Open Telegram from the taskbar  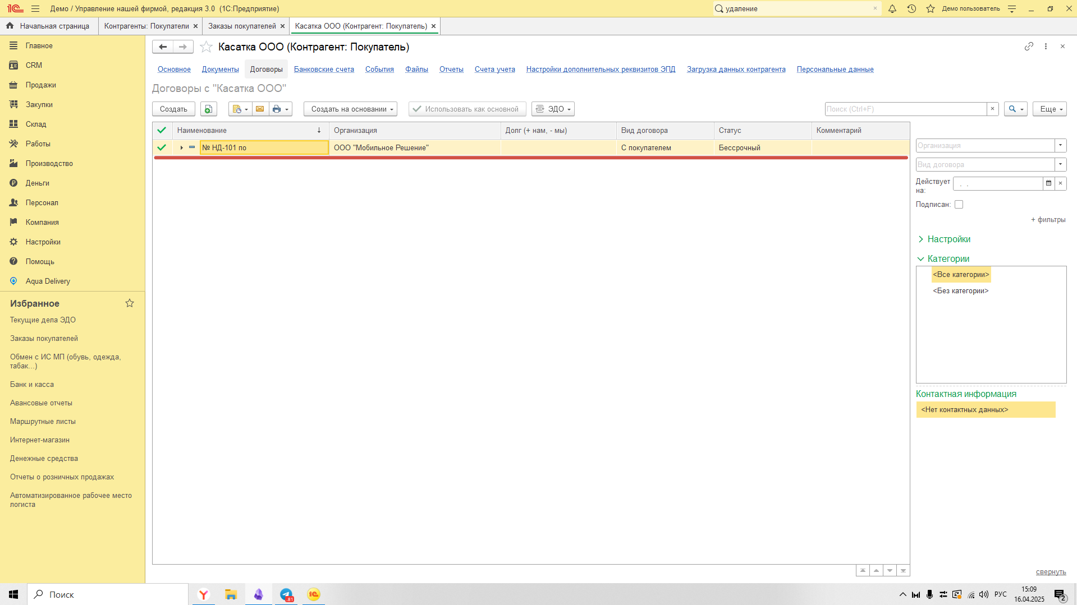click(x=286, y=594)
